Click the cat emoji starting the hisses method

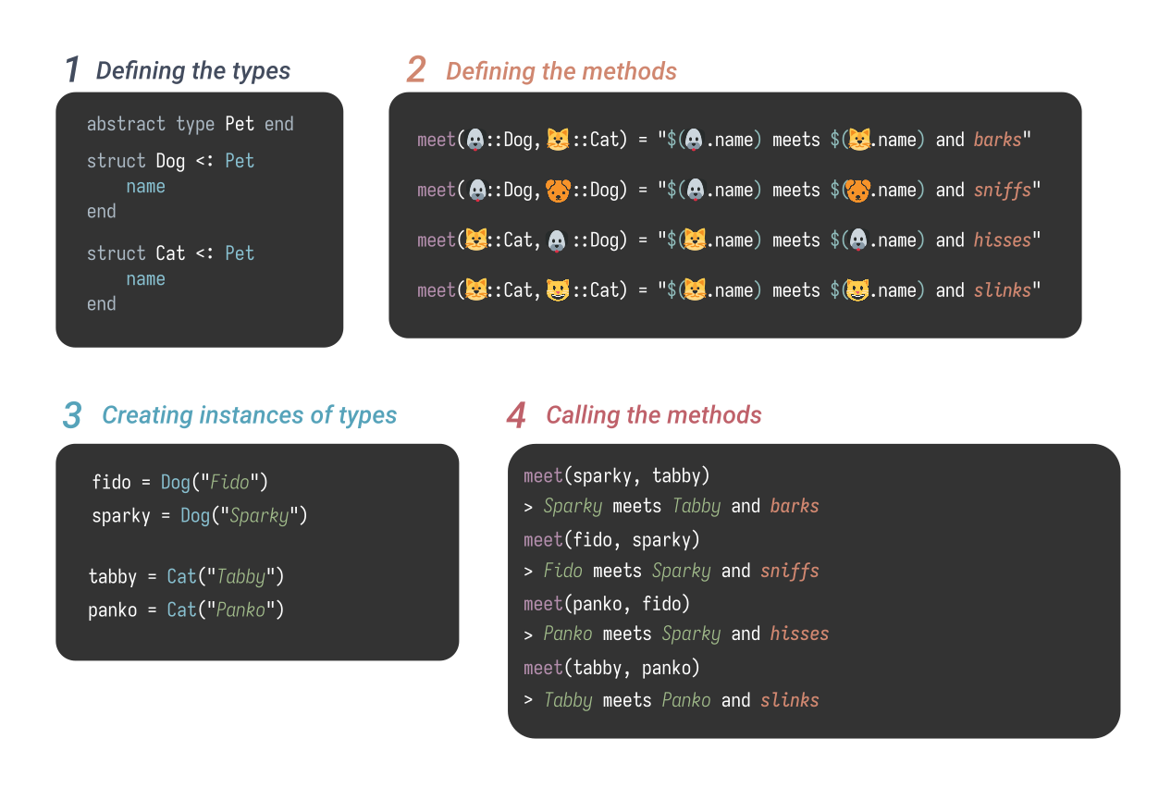click(476, 240)
